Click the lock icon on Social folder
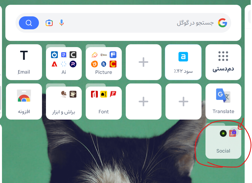Image resolution: width=252 pixels, height=183 pixels. tap(234, 132)
